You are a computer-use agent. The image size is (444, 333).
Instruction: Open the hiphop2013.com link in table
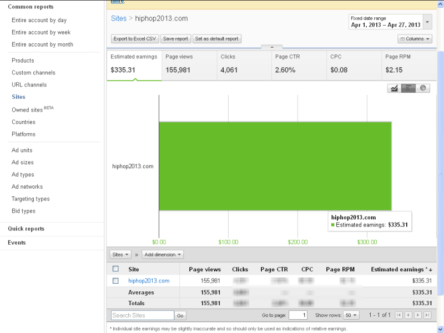pyautogui.click(x=149, y=281)
